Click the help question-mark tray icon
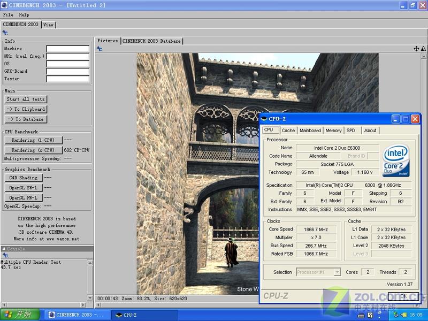428x321 pixels. pos(370,315)
